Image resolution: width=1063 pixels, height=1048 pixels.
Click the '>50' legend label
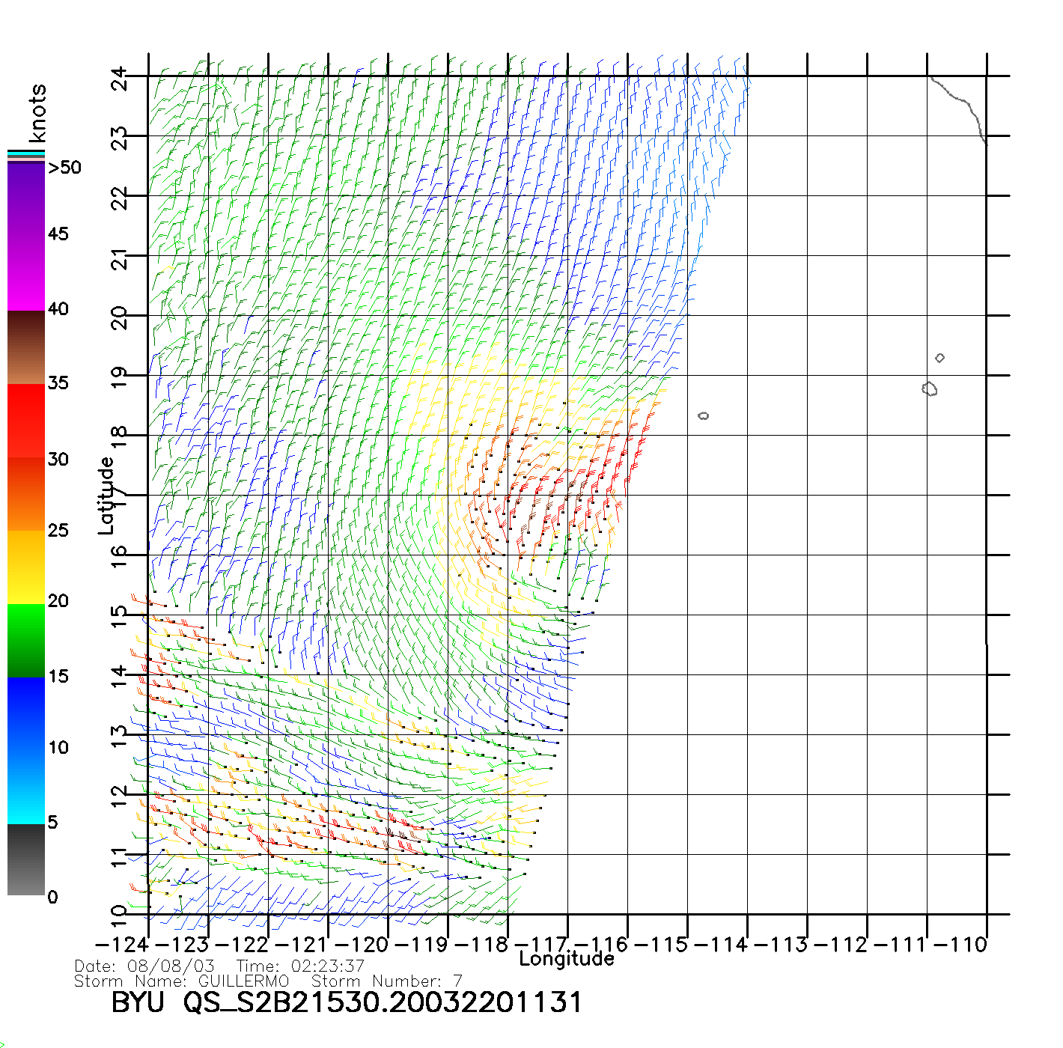(x=64, y=168)
